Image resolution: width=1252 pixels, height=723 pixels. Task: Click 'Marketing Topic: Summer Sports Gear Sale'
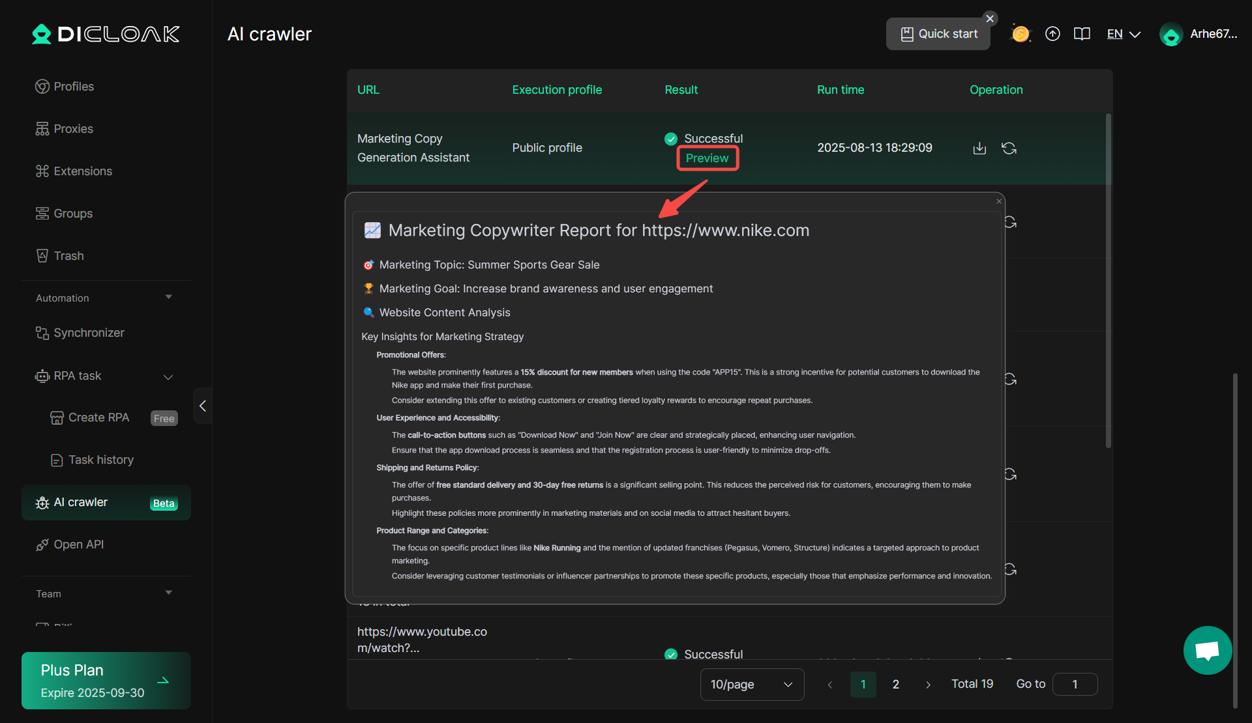point(489,265)
